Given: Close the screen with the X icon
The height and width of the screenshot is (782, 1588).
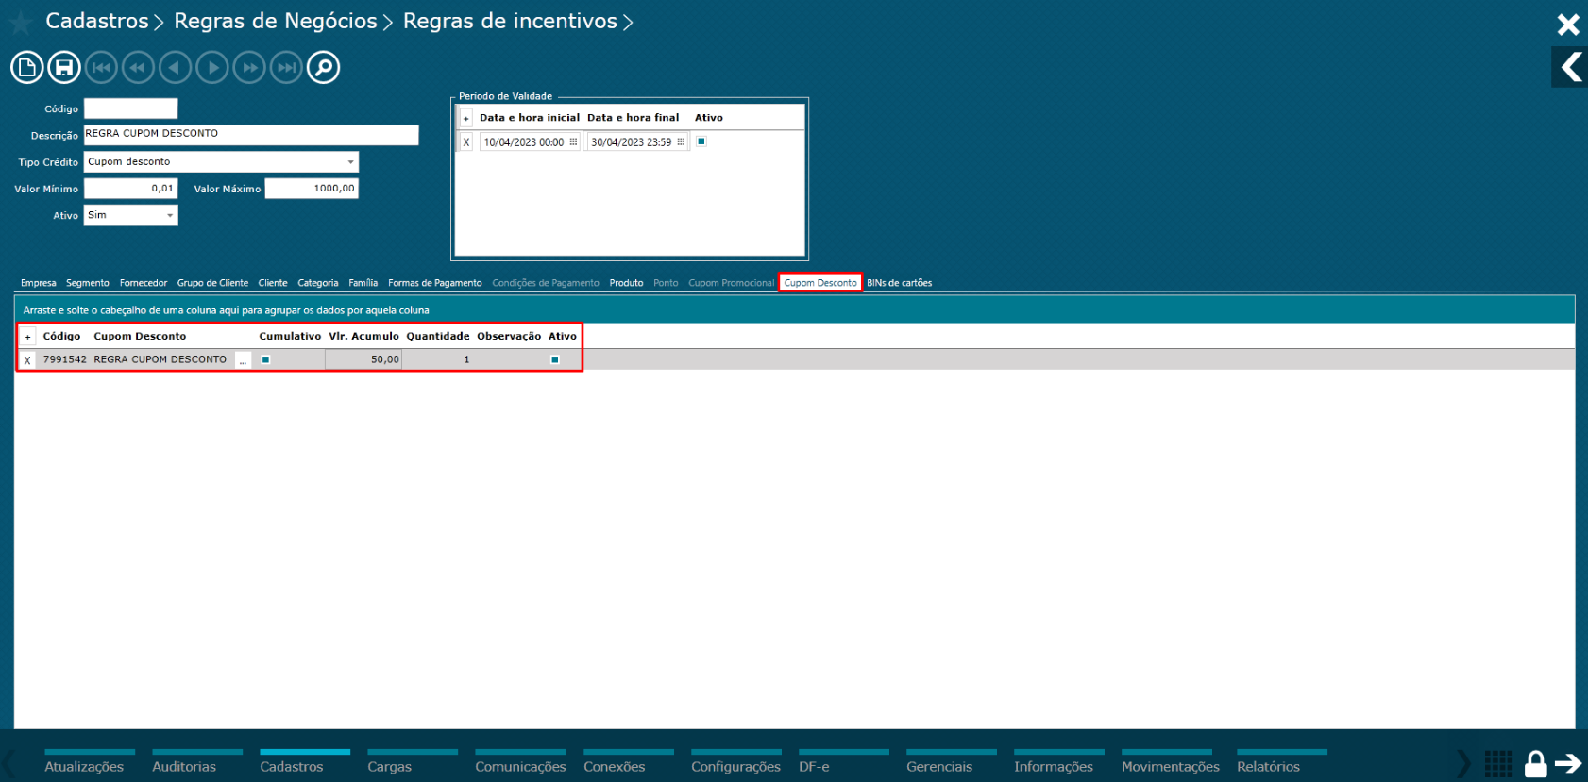Looking at the screenshot, I should pyautogui.click(x=1568, y=25).
